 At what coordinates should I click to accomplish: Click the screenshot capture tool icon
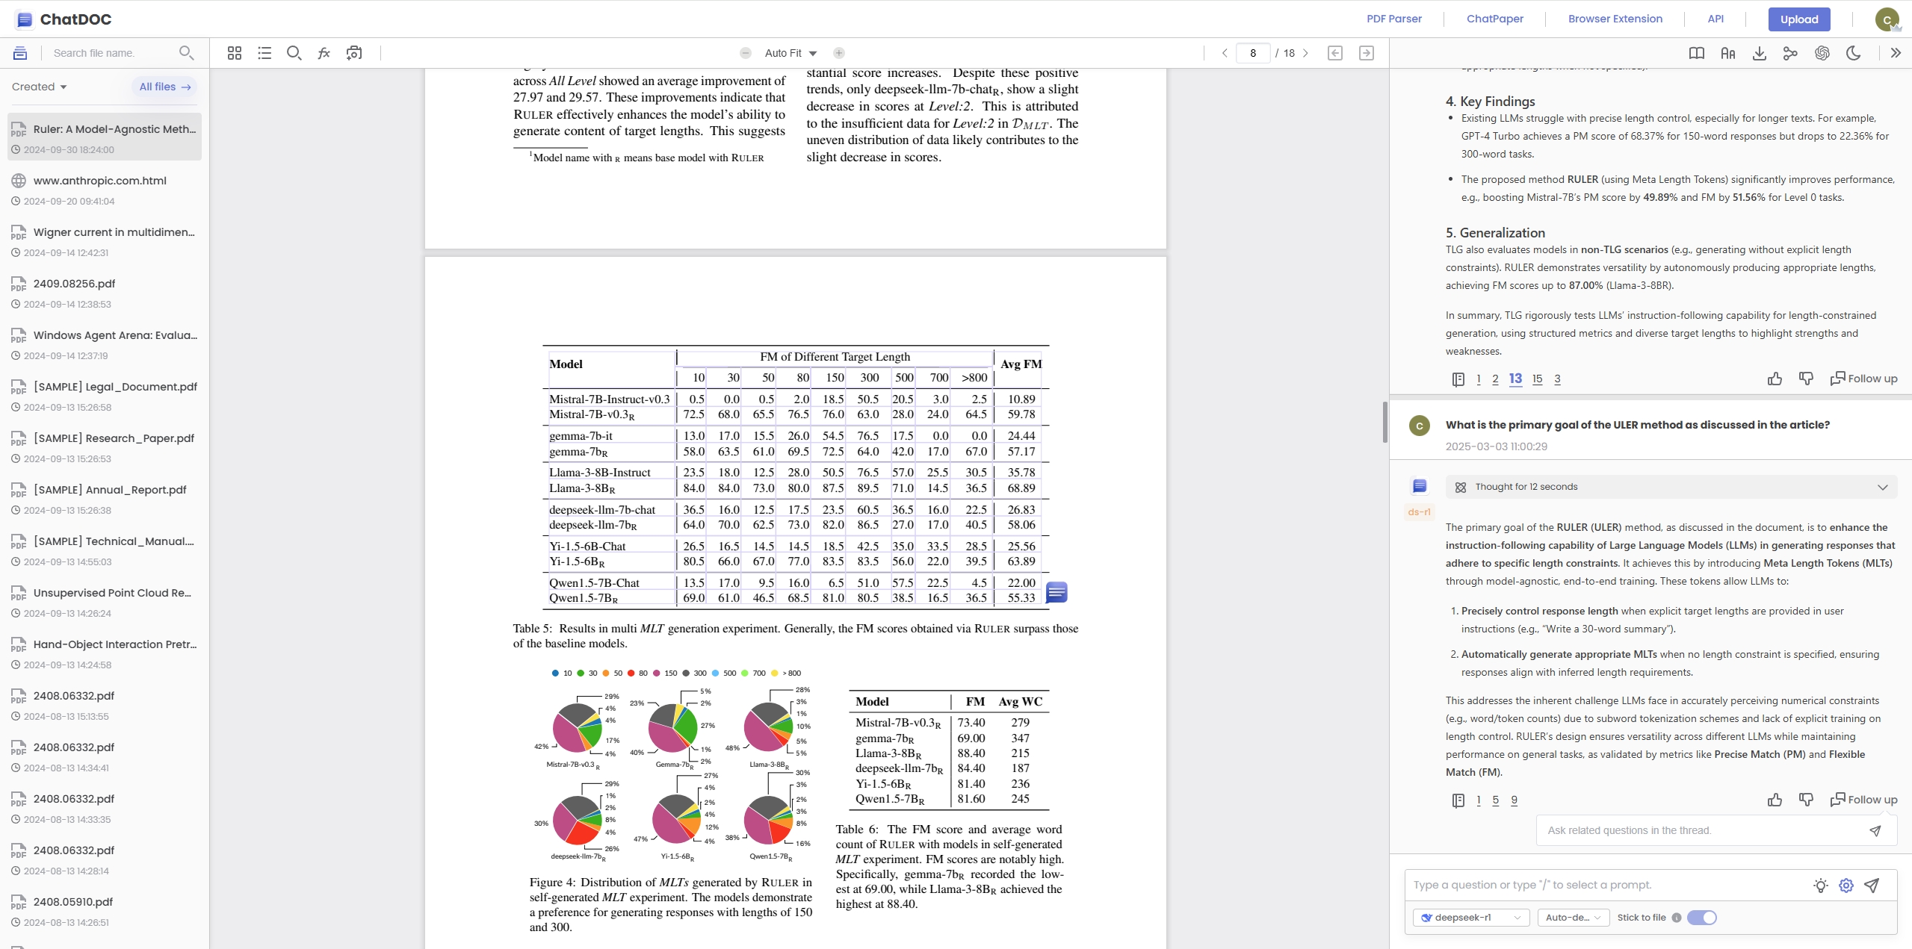[x=354, y=53]
